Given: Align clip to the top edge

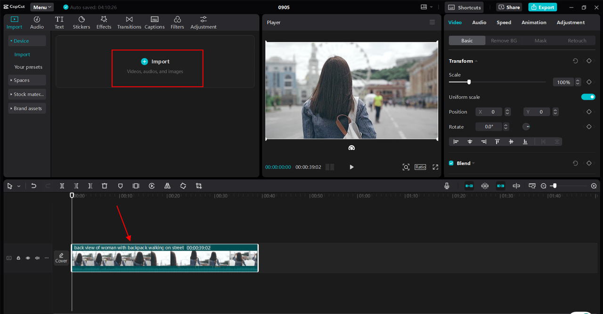Looking at the screenshot, I should (497, 141).
